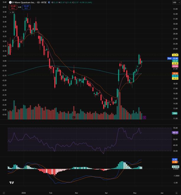
Task: Click the A auto-scale icon at bottom right
Action: coord(176,193)
